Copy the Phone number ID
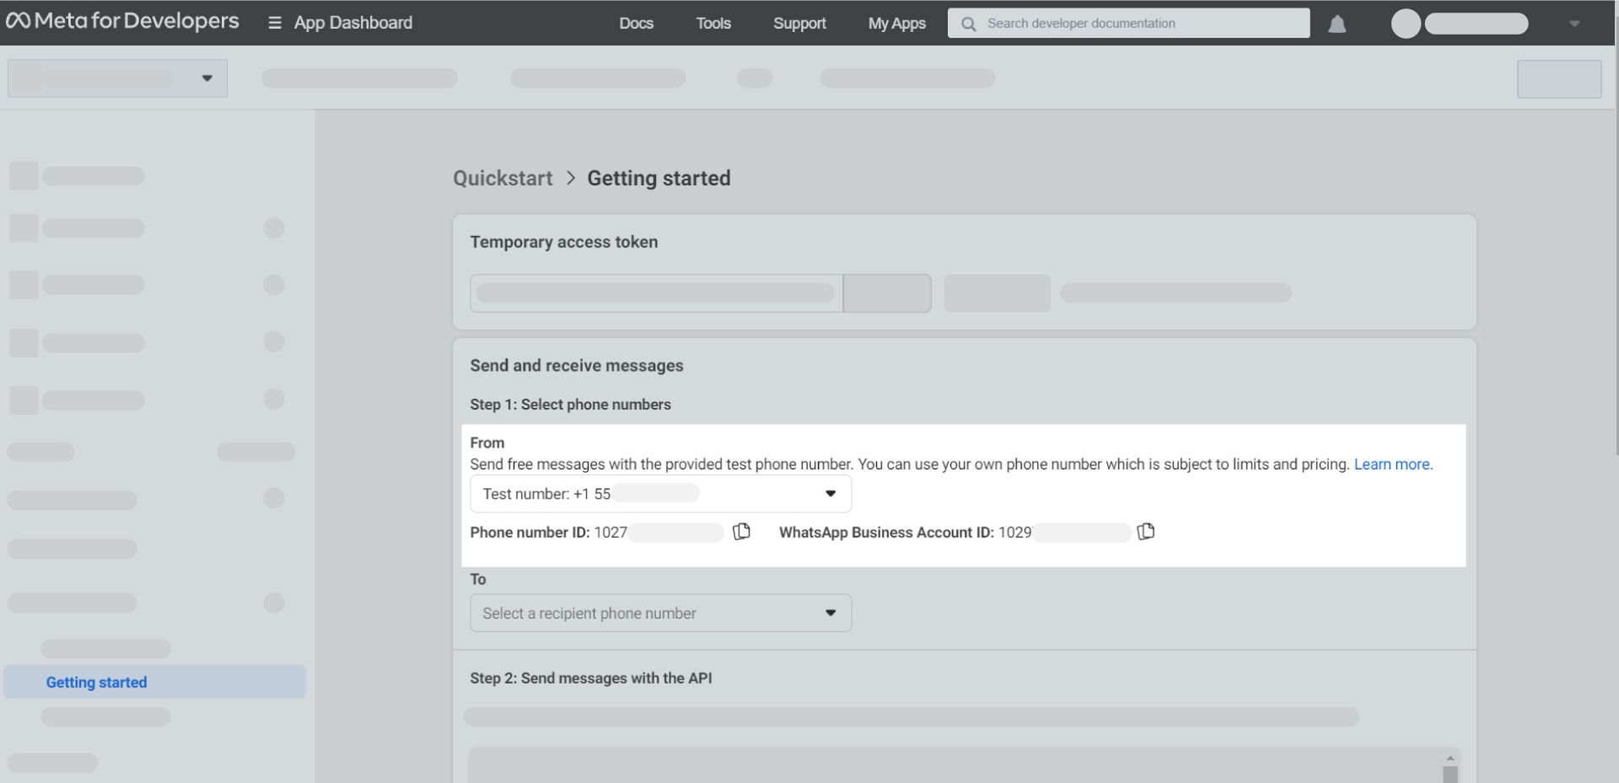This screenshot has width=1619, height=783. [x=741, y=532]
